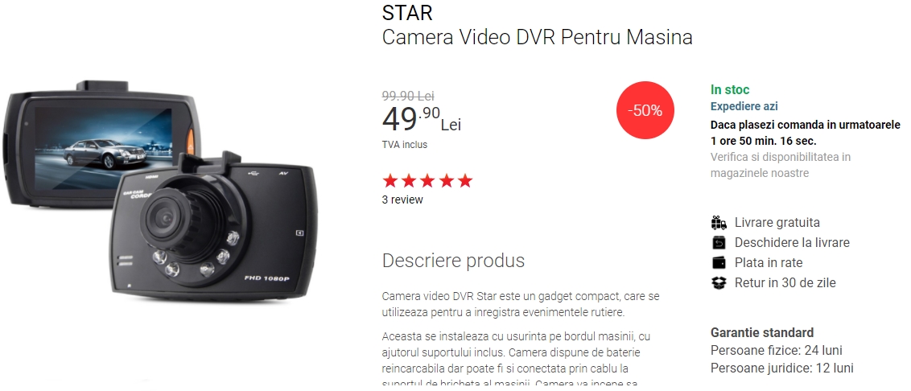Click the DVR camera product image

click(x=159, y=191)
